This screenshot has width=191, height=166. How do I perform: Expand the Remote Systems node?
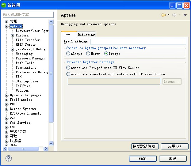(6, 109)
